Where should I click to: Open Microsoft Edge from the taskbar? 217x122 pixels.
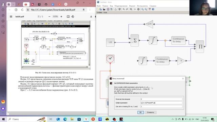[x=65, y=119]
